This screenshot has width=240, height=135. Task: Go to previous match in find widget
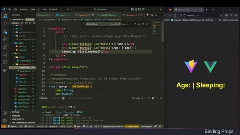point(135,24)
